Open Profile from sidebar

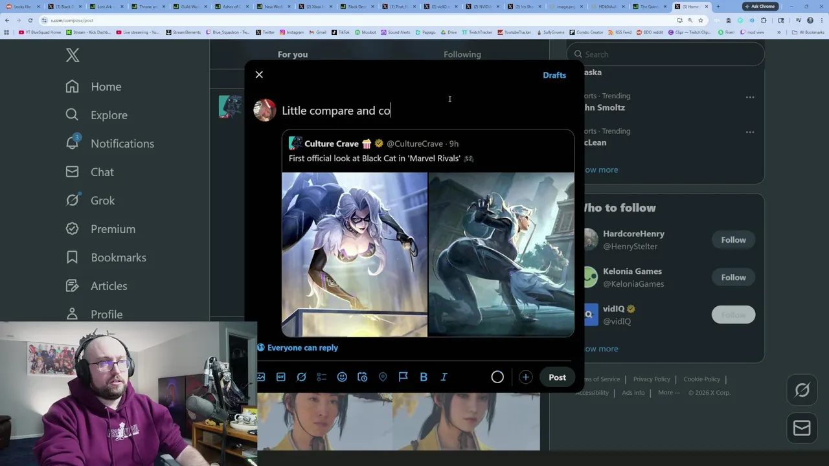pyautogui.click(x=94, y=315)
